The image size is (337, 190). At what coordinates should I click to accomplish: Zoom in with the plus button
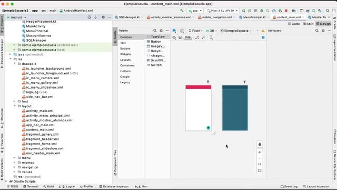pos(260,152)
